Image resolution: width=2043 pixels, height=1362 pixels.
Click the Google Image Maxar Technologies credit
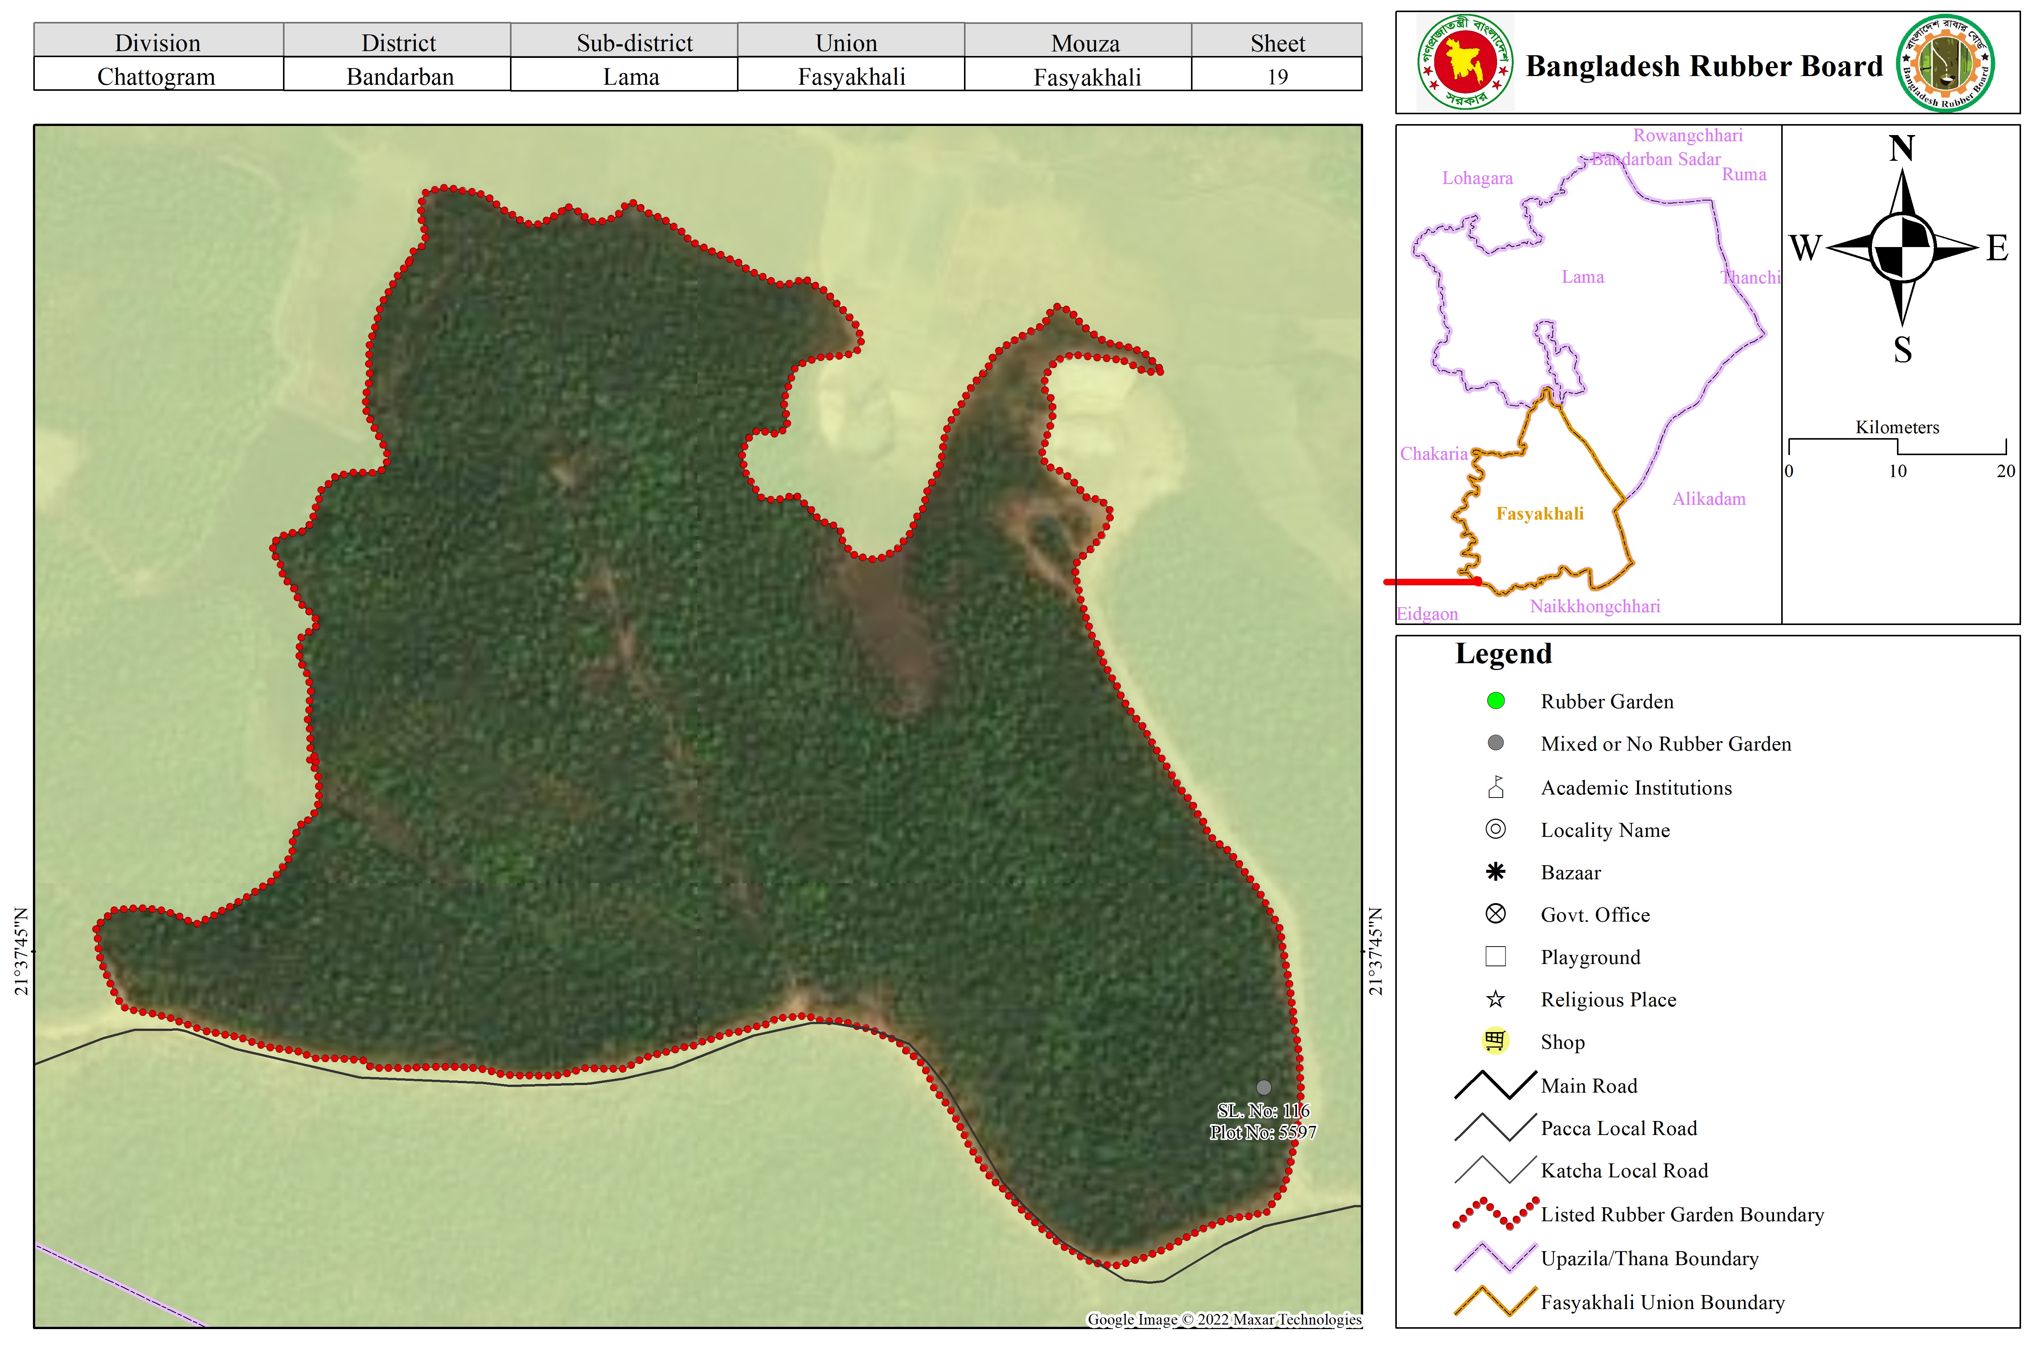(1224, 1320)
